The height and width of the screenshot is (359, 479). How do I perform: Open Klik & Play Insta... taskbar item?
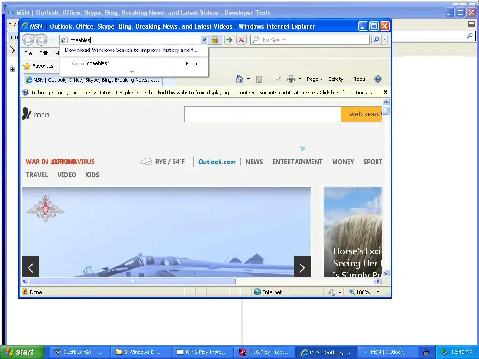(202, 352)
